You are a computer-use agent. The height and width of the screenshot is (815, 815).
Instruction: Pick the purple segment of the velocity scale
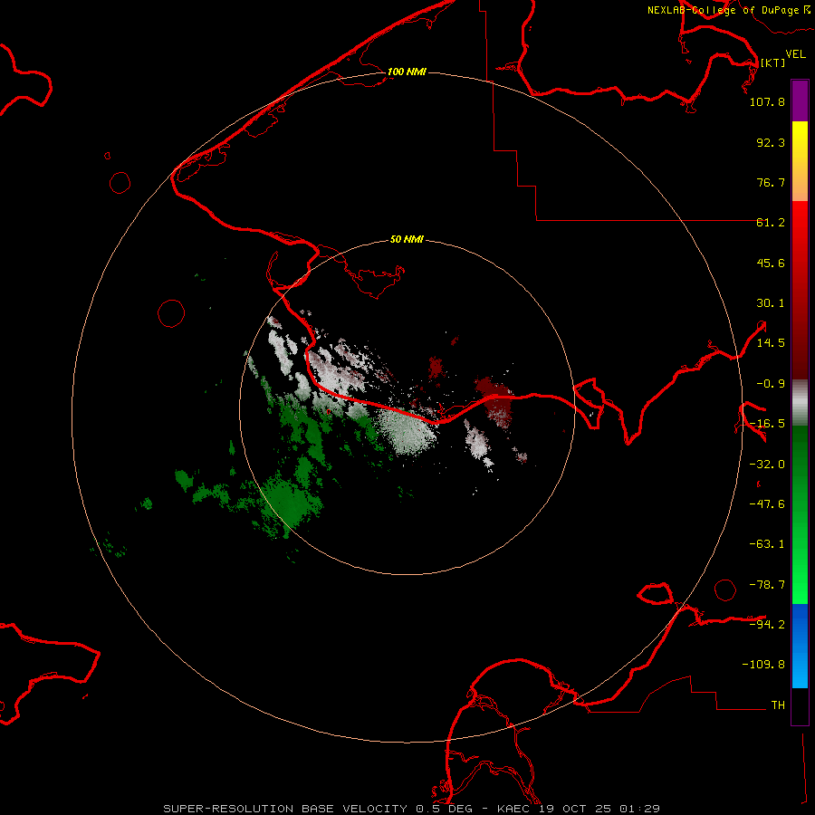point(800,101)
